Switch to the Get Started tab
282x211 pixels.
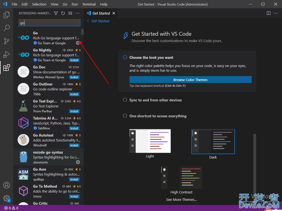point(101,13)
